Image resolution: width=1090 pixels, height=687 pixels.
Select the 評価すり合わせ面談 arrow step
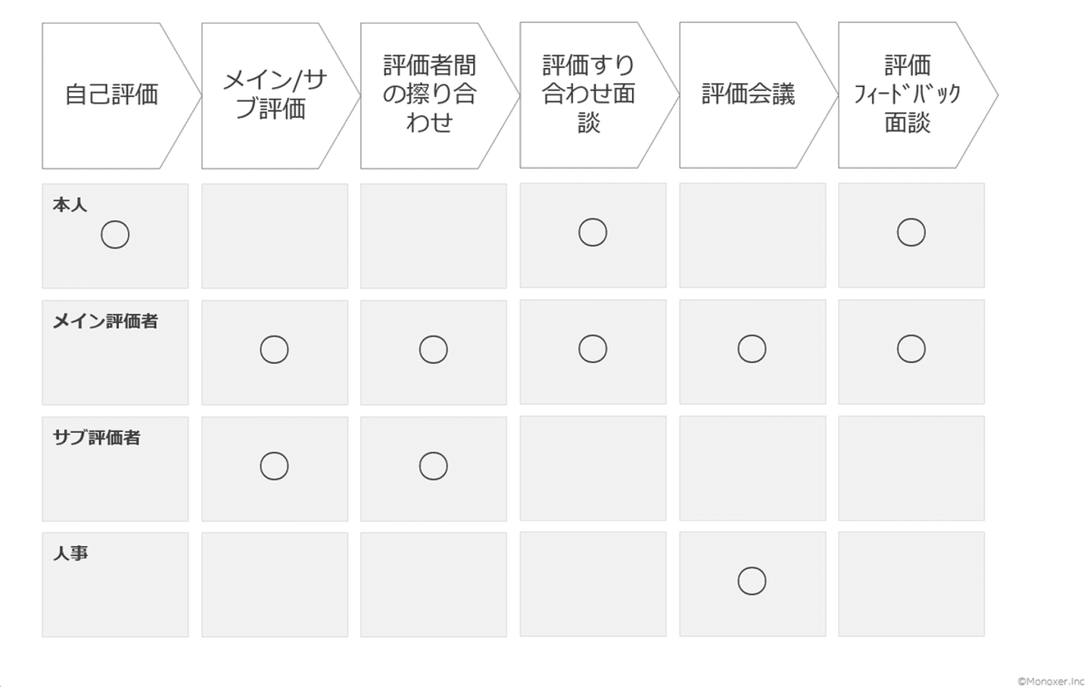click(x=589, y=95)
